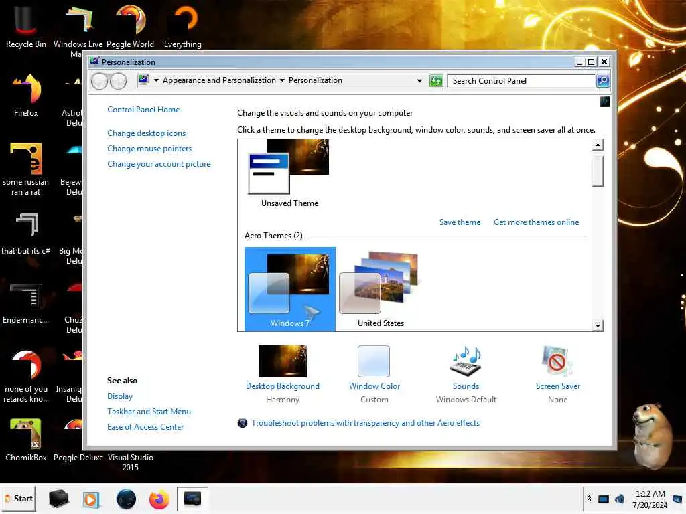This screenshot has width=686, height=514.
Task: Open Taskbar and Start Menu link
Action: click(x=149, y=412)
